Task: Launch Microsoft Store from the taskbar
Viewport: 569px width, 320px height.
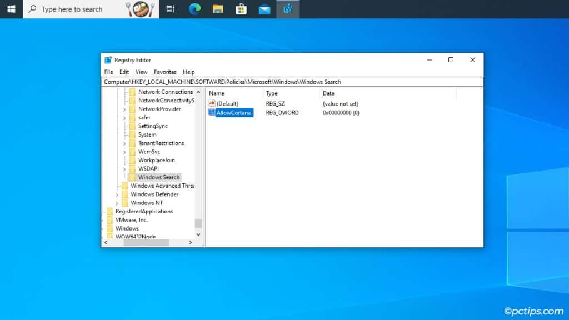Action: pyautogui.click(x=241, y=9)
